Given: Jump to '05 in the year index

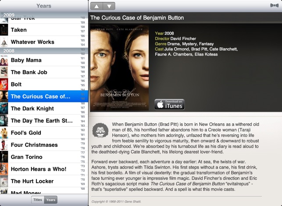Looking at the screenshot, I should point(83,40).
